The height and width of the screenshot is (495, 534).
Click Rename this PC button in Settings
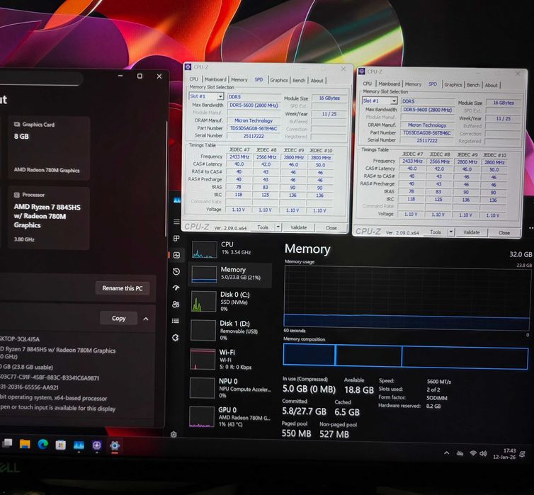[123, 288]
